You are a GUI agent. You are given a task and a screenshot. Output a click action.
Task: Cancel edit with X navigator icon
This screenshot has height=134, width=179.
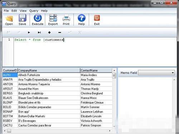80,33
